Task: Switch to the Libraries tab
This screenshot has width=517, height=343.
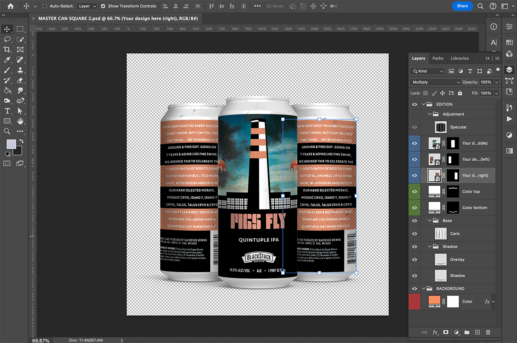Action: [460, 58]
